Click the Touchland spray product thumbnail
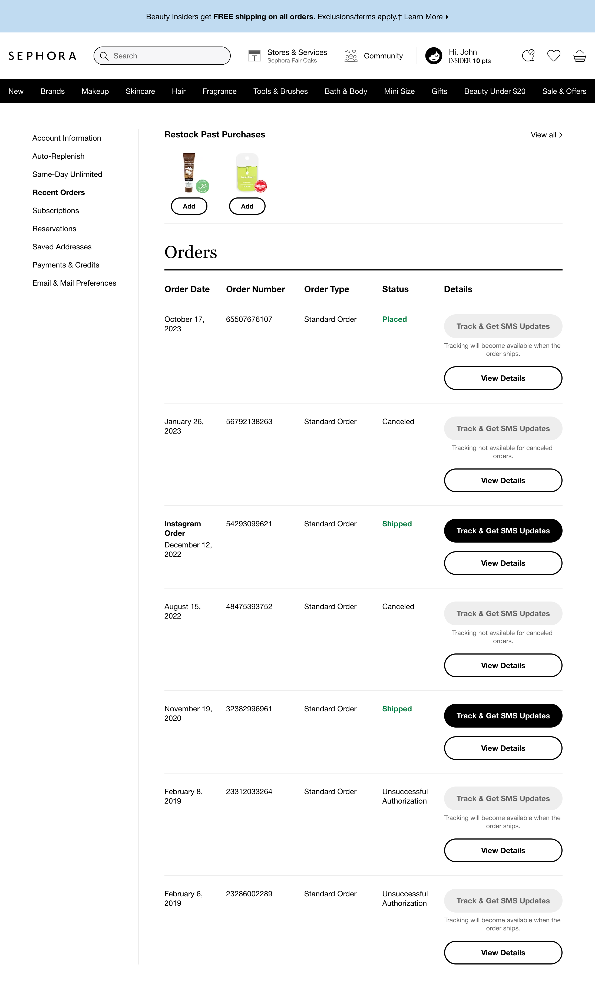This screenshot has height=991, width=595. click(247, 172)
